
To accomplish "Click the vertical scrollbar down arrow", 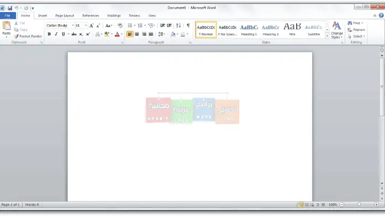I will (x=382, y=183).
